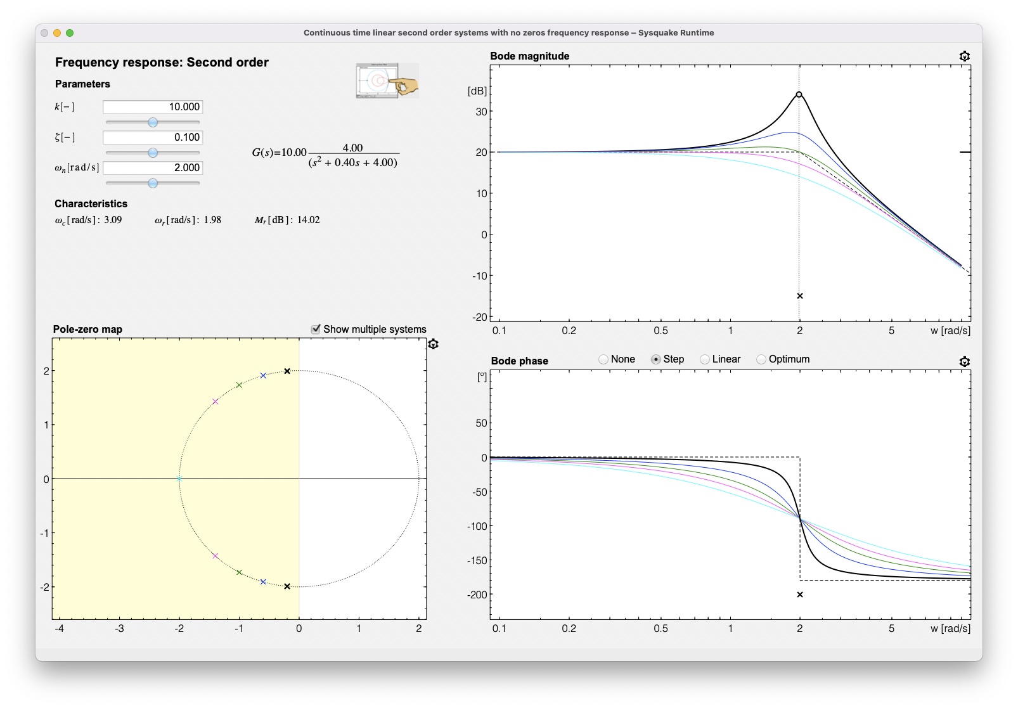Screen dimensions: 1018x708
Task: Select the Optimum phase approximation option
Action: pos(761,359)
